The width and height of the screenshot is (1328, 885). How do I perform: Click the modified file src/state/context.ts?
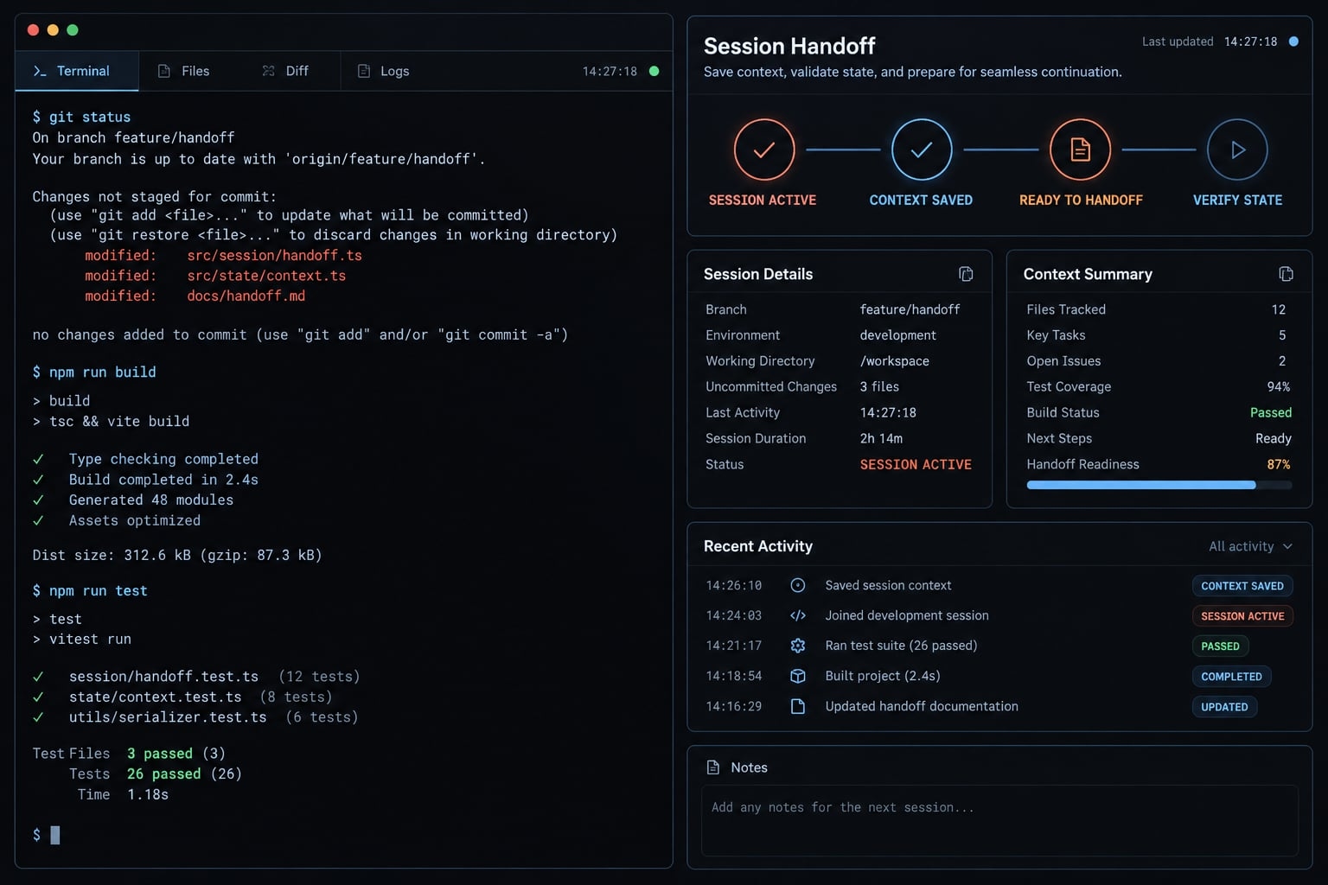click(266, 276)
